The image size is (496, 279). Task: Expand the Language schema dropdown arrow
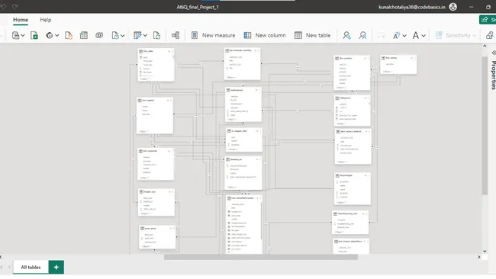404,36
